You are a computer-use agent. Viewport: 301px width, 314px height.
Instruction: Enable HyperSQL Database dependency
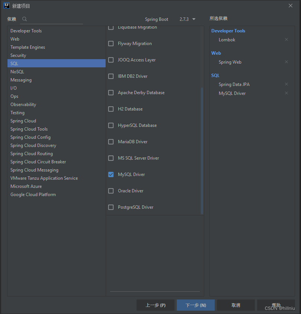[x=111, y=125]
